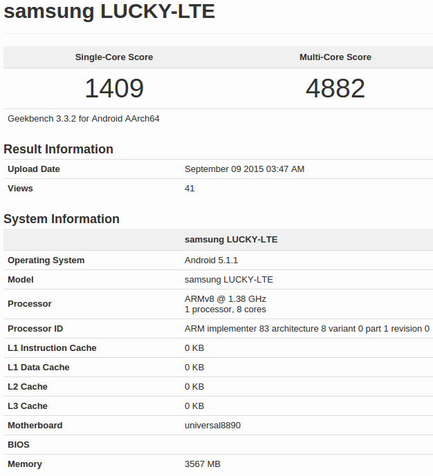Select the 'samsung LUCKY-LTE' table header
Viewport: 433px width, 476px height.
(231, 240)
